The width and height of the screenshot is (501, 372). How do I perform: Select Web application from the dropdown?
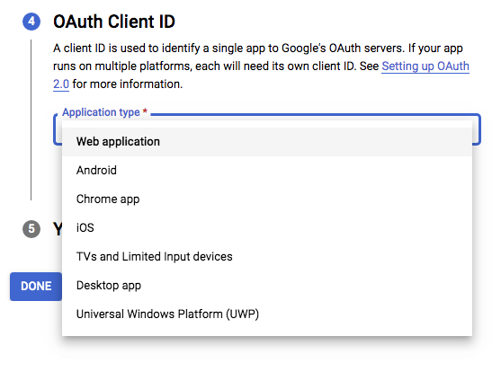pos(267,142)
